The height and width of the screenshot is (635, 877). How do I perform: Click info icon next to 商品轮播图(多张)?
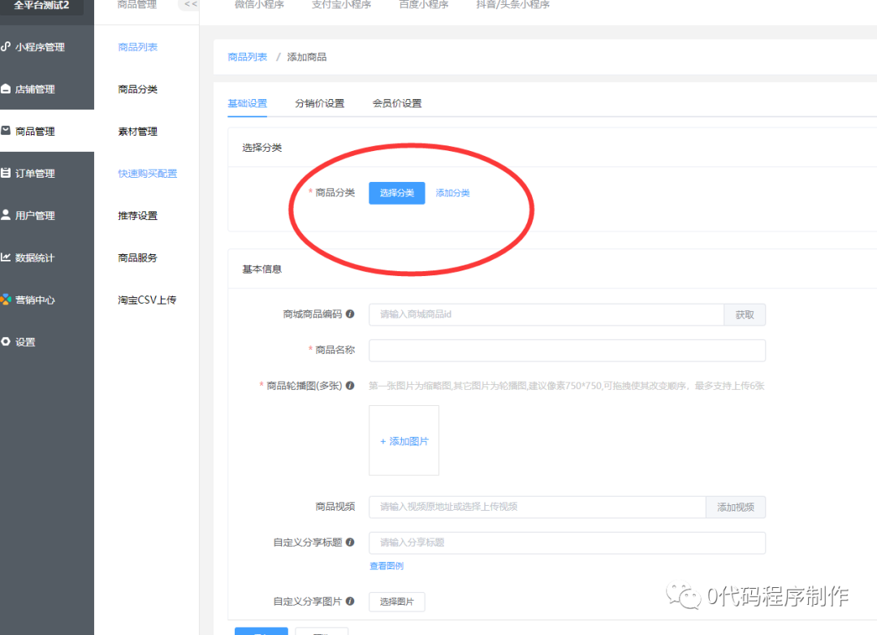tap(350, 386)
